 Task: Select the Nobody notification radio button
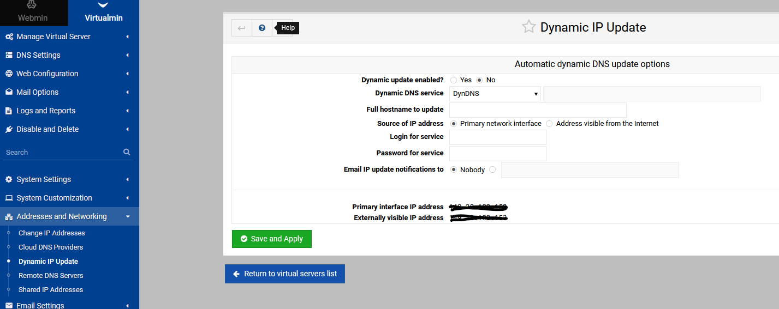coord(454,169)
